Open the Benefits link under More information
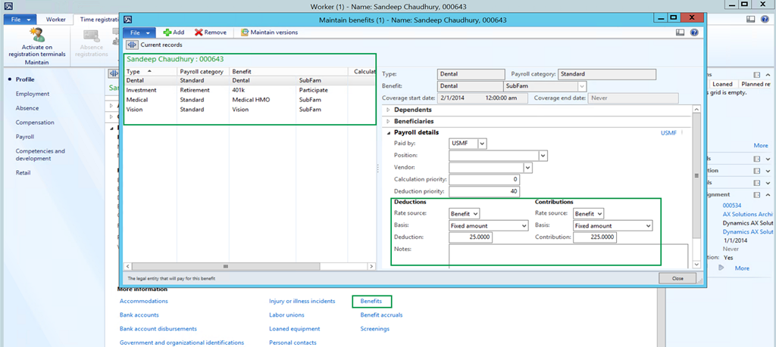Viewport: 776px width, 347px height. [371, 301]
